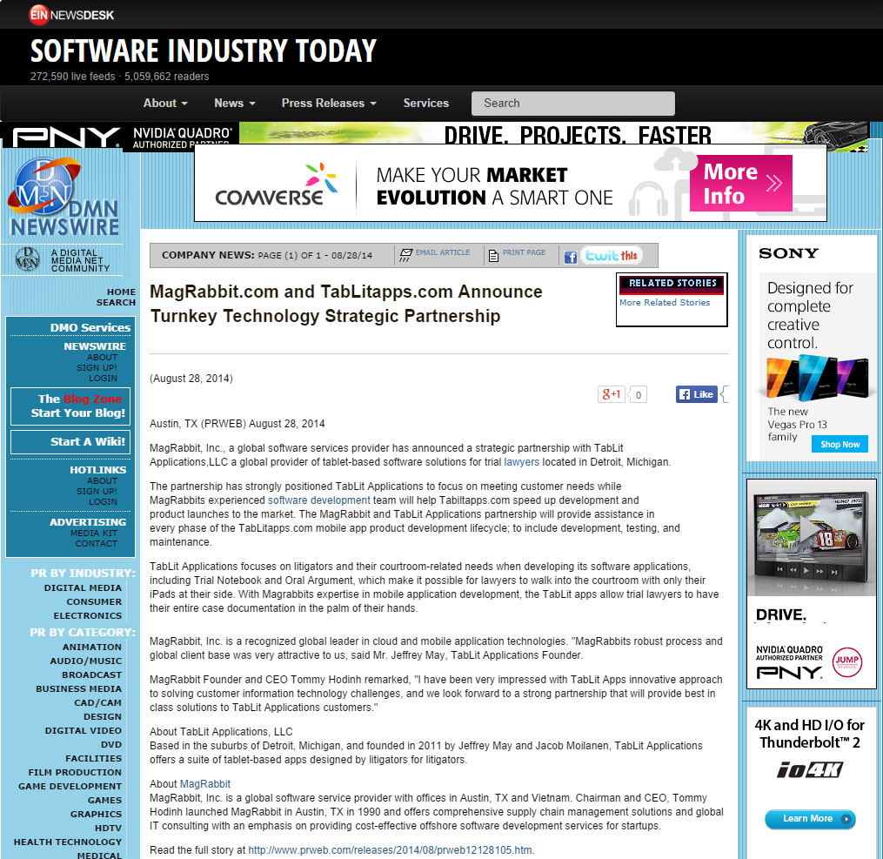Viewport: 883px width, 859px height.
Task: Click the Start A Wiki! button
Action: pyautogui.click(x=70, y=441)
